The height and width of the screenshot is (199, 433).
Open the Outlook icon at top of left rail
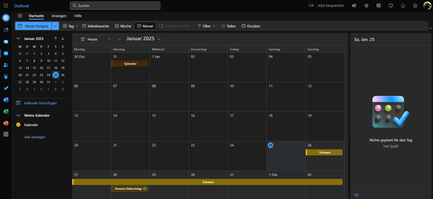(6, 18)
